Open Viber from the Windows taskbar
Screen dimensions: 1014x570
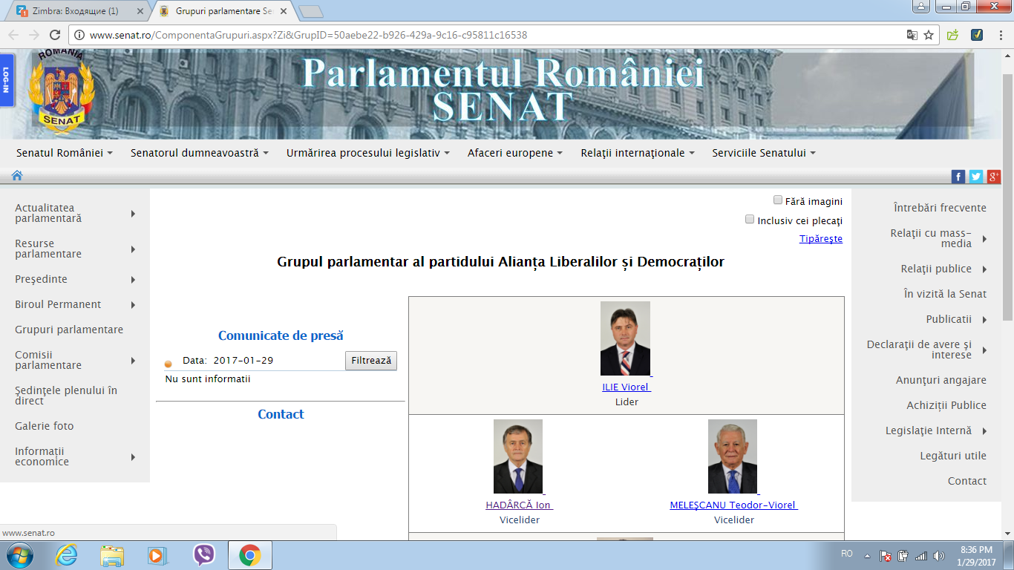tap(204, 555)
